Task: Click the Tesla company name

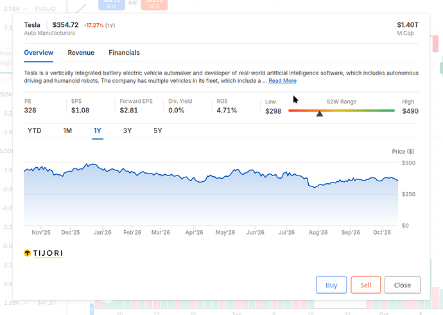Action: pyautogui.click(x=32, y=25)
